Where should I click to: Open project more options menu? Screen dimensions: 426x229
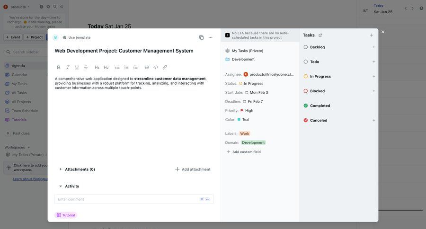pos(210,37)
